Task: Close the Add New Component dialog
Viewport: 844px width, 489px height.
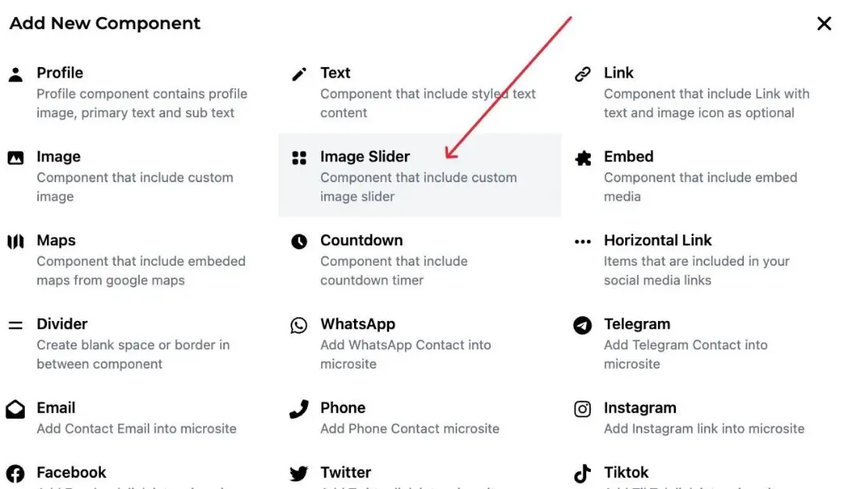Action: tap(824, 23)
